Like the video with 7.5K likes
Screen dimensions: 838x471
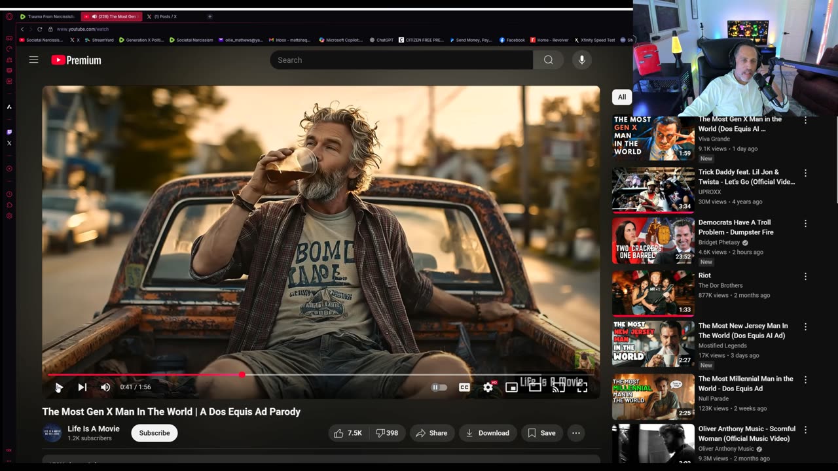pyautogui.click(x=348, y=433)
